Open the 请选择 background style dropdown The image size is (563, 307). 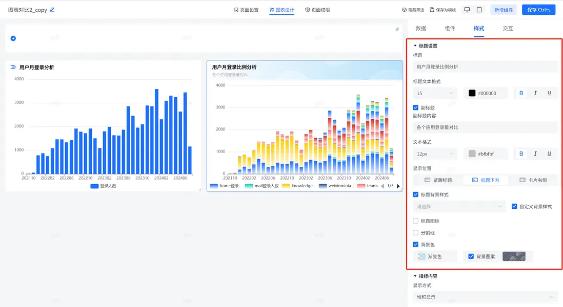(459, 207)
